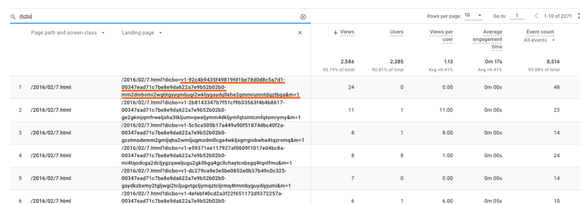
Task: Click the search magnifier icon
Action: point(13,16)
